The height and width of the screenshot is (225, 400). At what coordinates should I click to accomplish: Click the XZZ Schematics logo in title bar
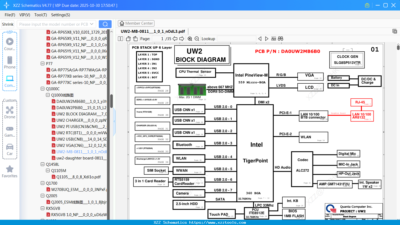click(x=6, y=5)
